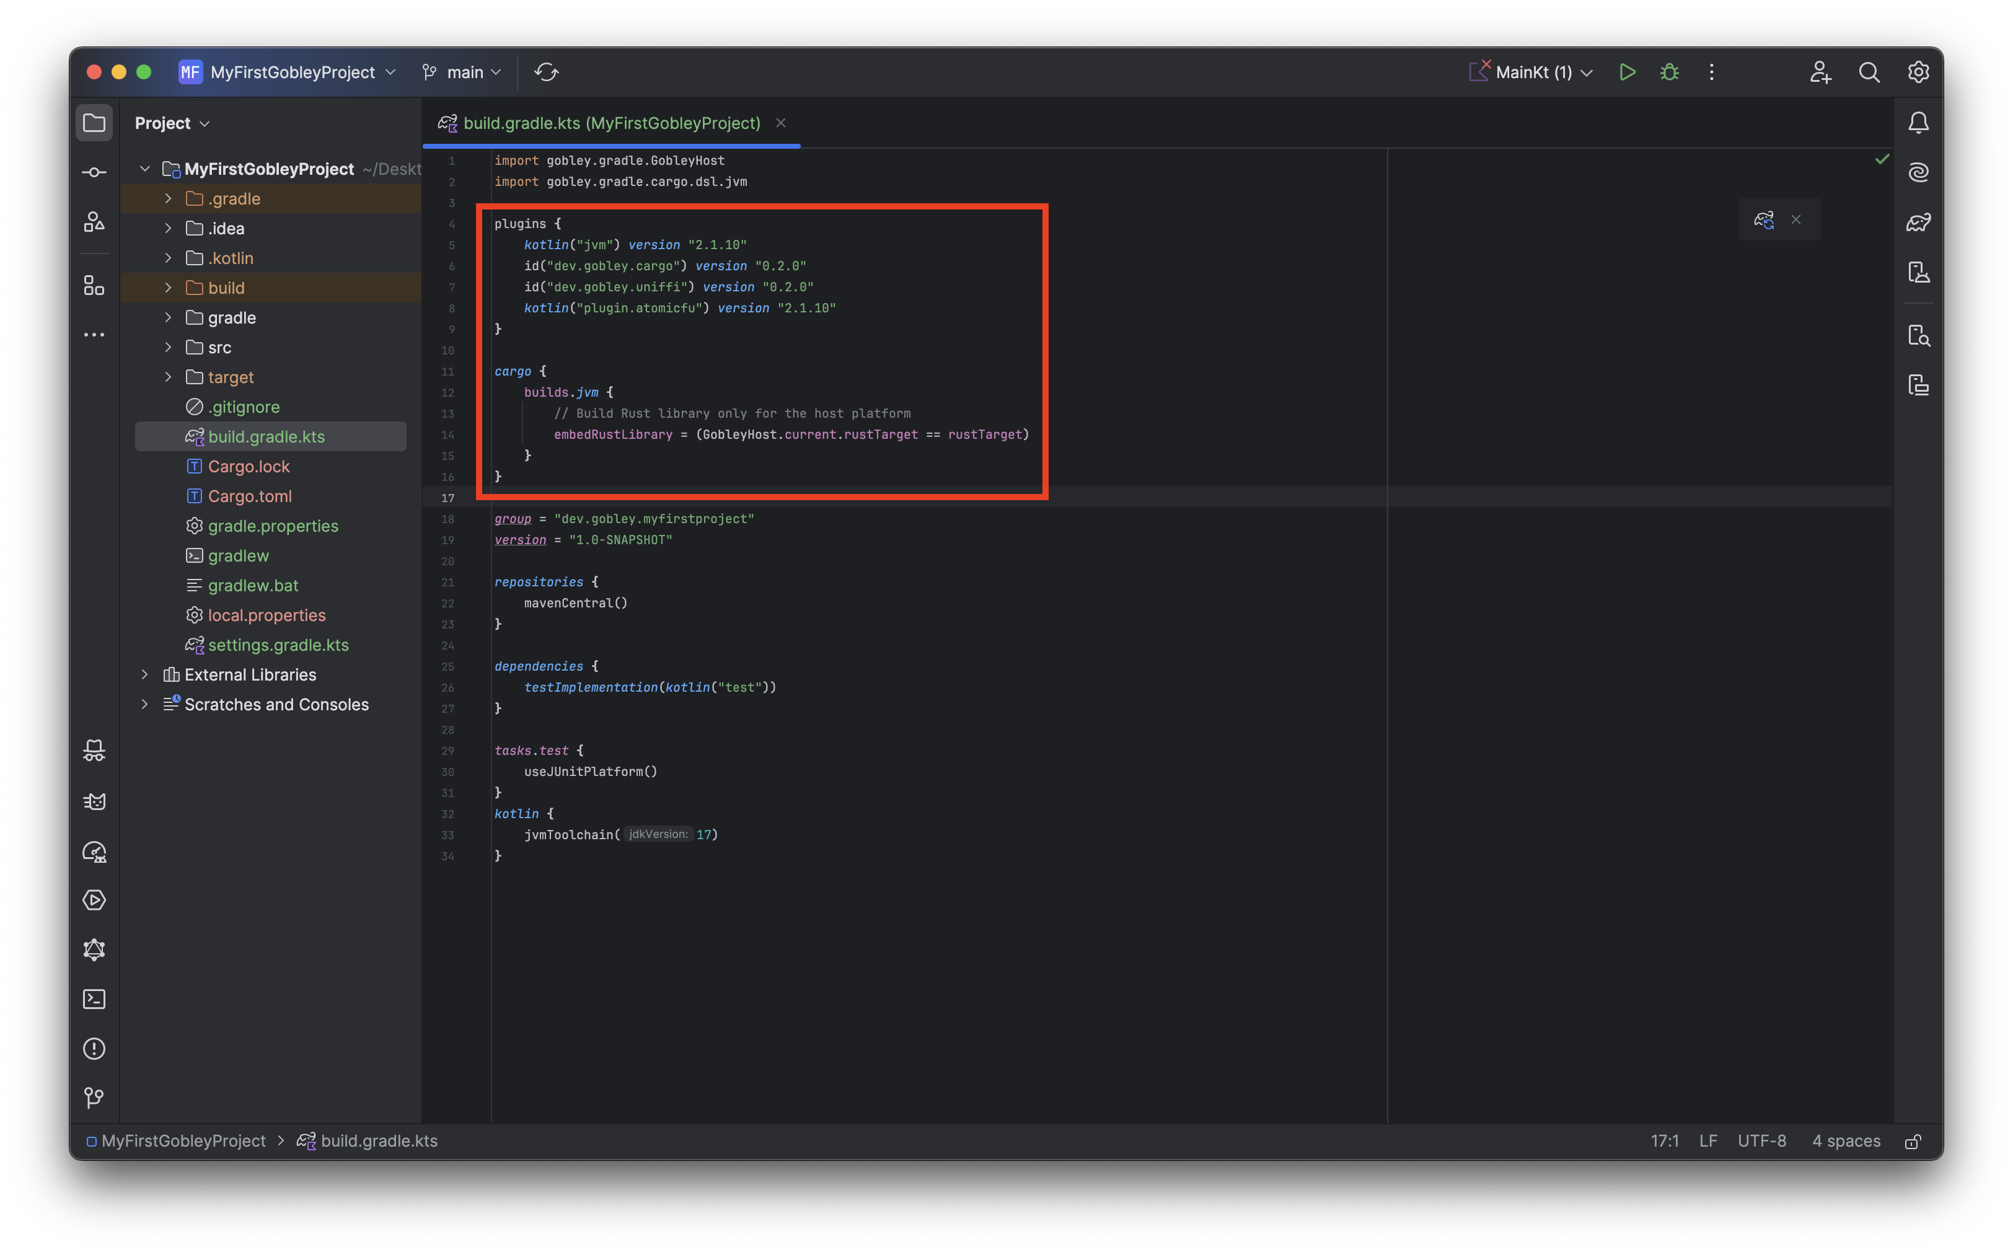The width and height of the screenshot is (2013, 1252).
Task: Start debugging with the bug icon
Action: pos(1670,72)
